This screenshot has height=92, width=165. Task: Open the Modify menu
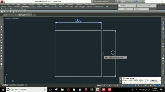[x=61, y=4]
